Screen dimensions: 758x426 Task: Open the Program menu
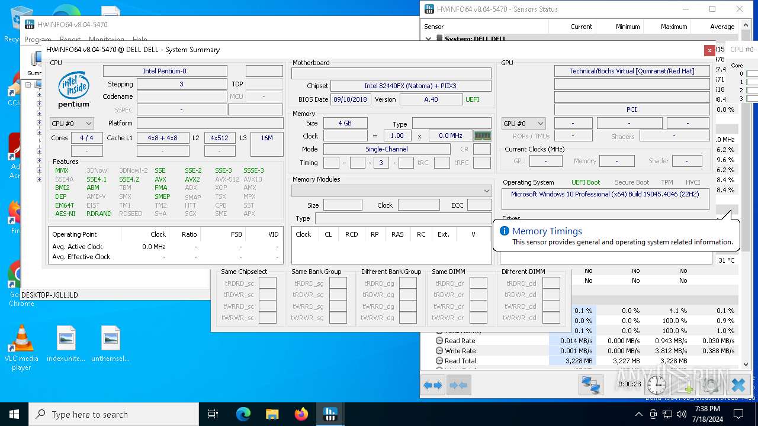38,40
